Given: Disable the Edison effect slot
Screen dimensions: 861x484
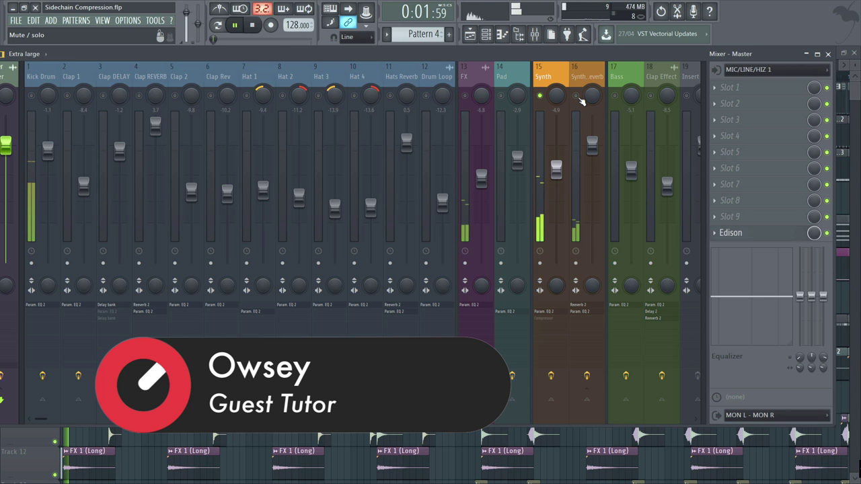Looking at the screenshot, I should click(x=827, y=233).
